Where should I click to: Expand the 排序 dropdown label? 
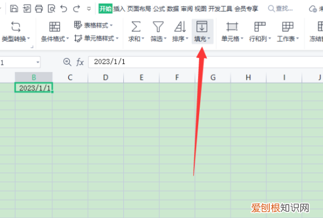point(180,39)
